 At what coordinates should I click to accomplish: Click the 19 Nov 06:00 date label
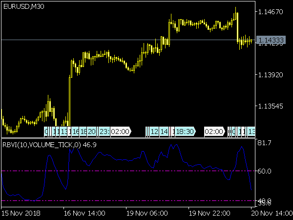click(x=147, y=213)
